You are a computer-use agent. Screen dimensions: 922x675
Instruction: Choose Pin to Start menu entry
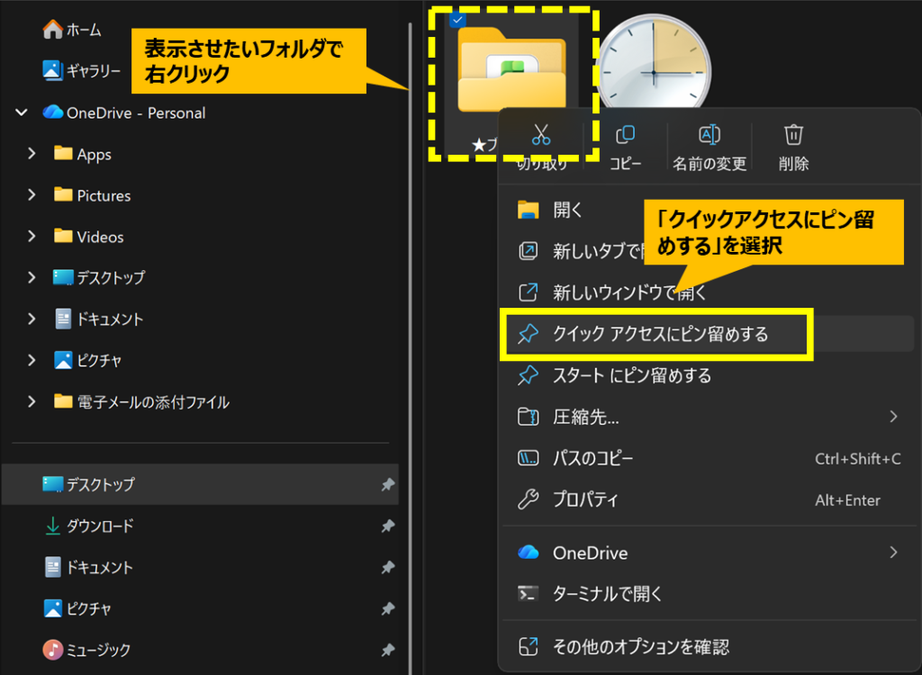click(630, 376)
